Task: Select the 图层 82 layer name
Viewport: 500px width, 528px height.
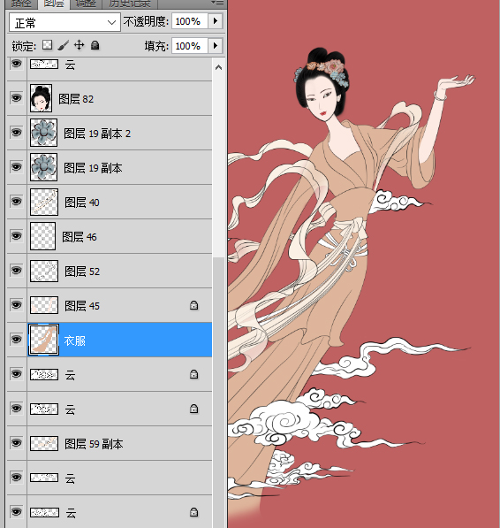Action: pyautogui.click(x=76, y=99)
